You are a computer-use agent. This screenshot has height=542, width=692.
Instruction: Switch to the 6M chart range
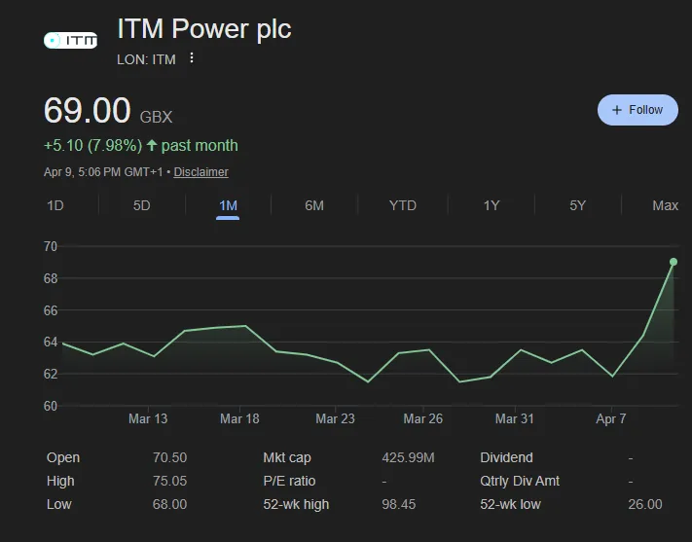pyautogui.click(x=314, y=205)
